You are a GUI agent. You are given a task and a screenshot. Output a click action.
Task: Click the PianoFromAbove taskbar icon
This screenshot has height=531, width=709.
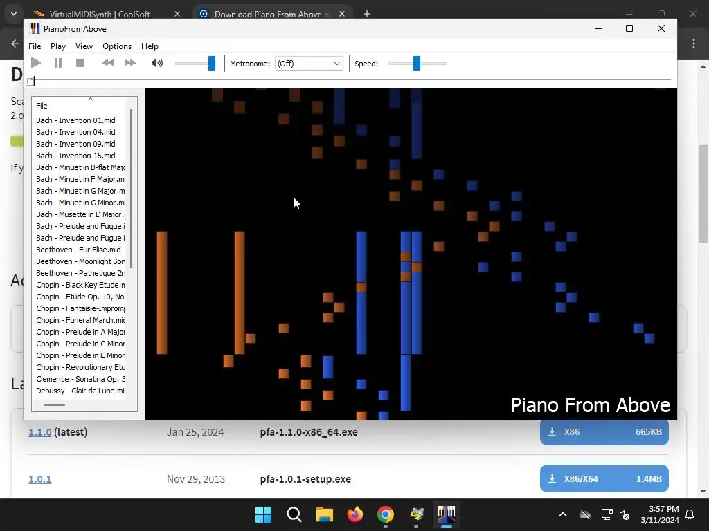(x=447, y=514)
